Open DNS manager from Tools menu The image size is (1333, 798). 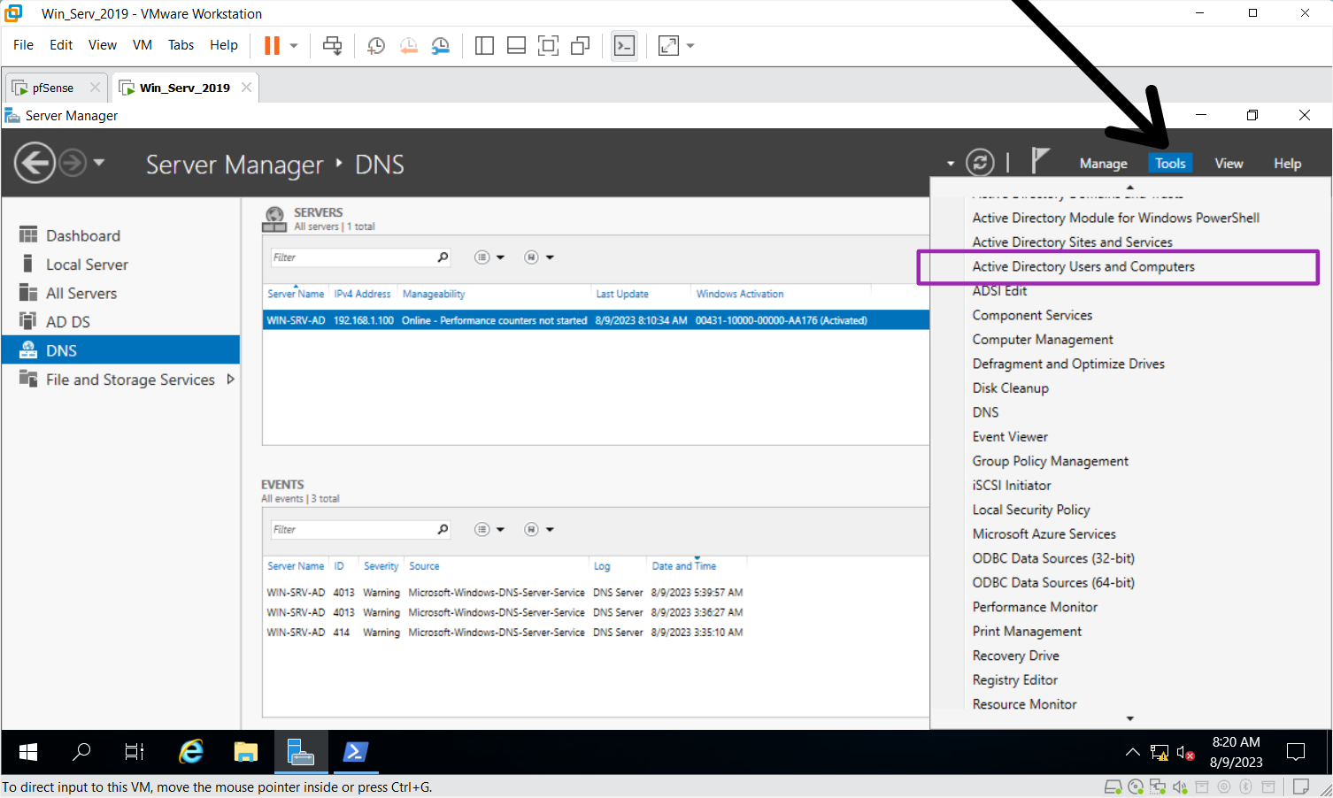coord(985,412)
